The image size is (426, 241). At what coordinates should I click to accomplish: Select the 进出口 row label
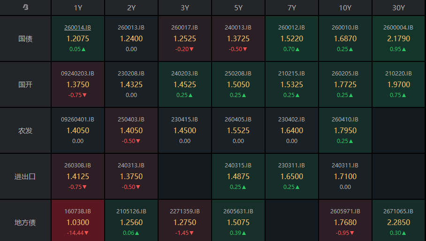[x=25, y=176]
